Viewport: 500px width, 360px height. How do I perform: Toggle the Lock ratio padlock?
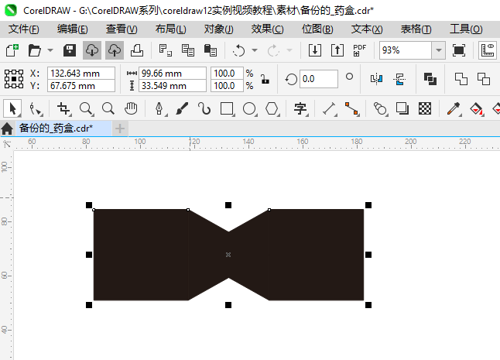pos(265,79)
